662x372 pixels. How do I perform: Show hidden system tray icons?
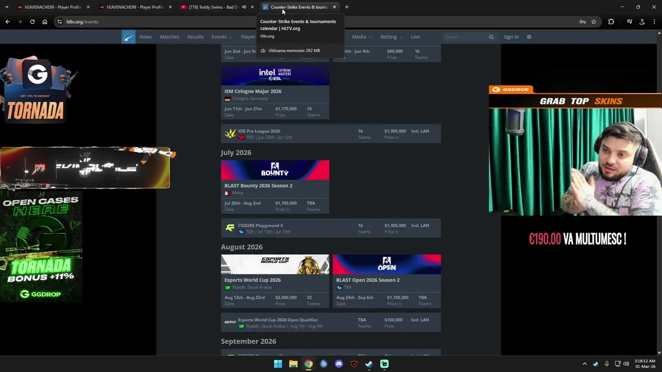point(584,364)
